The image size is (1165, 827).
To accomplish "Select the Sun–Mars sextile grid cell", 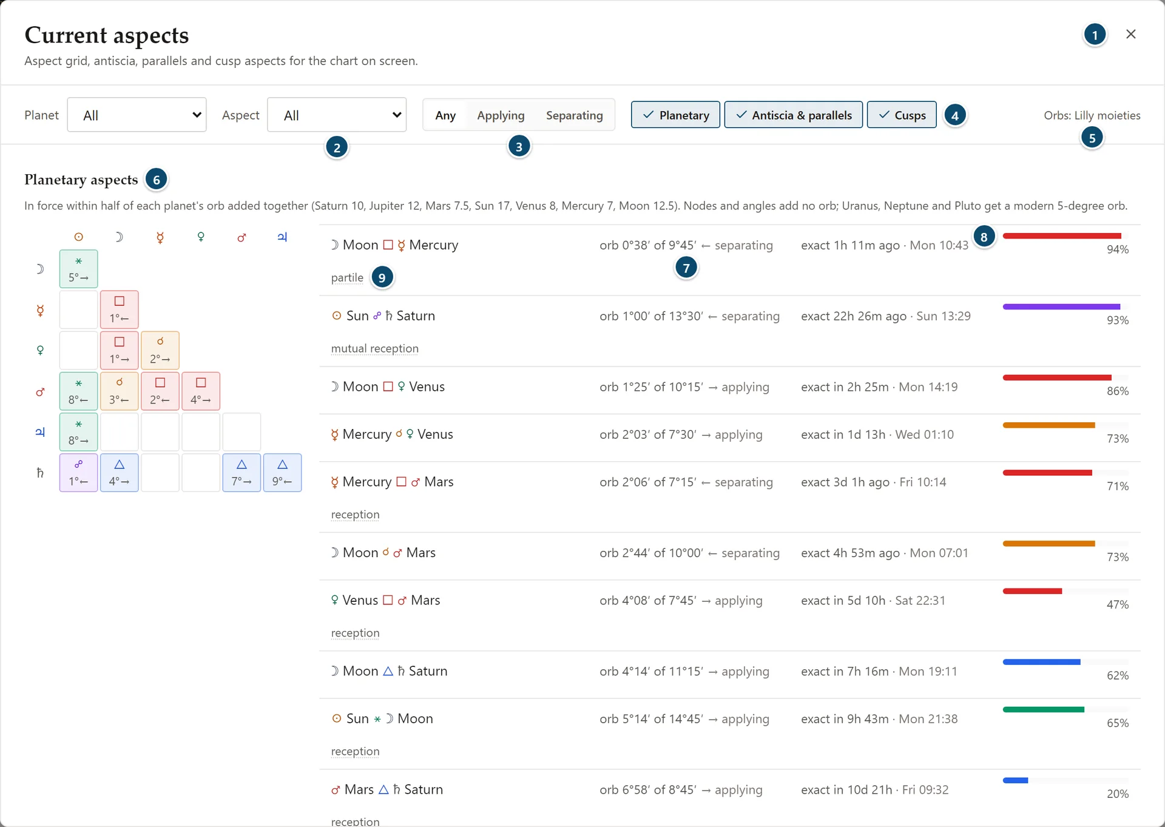I will point(78,391).
